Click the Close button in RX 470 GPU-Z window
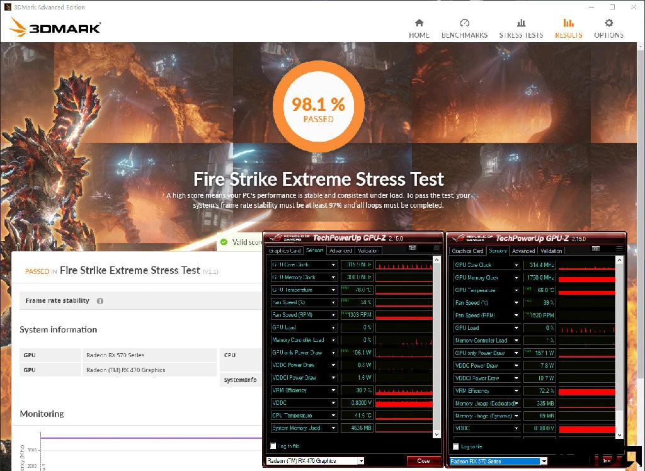This screenshot has width=645, height=471. [x=423, y=461]
